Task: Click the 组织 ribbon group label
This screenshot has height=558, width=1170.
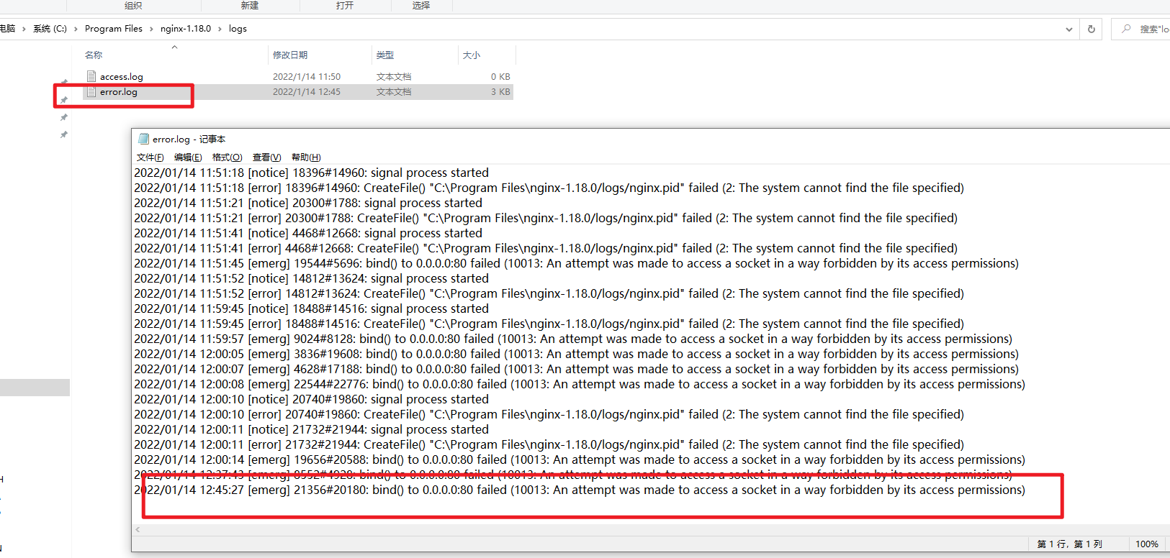Action: (133, 5)
